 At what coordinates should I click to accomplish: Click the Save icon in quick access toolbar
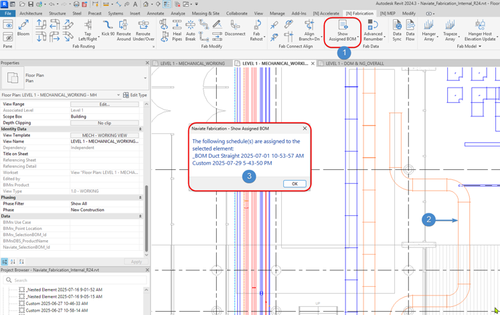tap(31, 4)
